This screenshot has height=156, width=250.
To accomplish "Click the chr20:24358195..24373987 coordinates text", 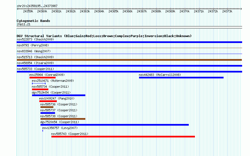I will (37, 6).
